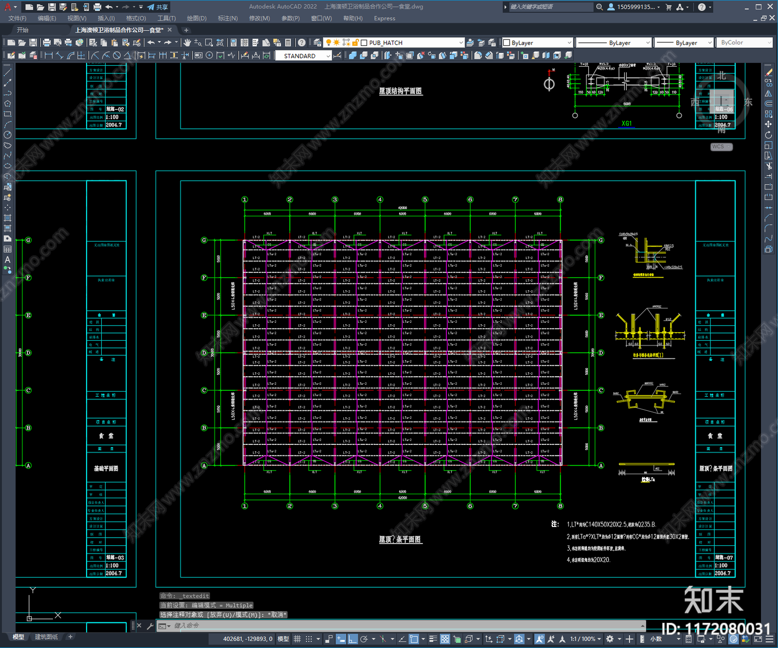Toggle dynamic input in status bar
This screenshot has height=648, width=778.
[340, 639]
